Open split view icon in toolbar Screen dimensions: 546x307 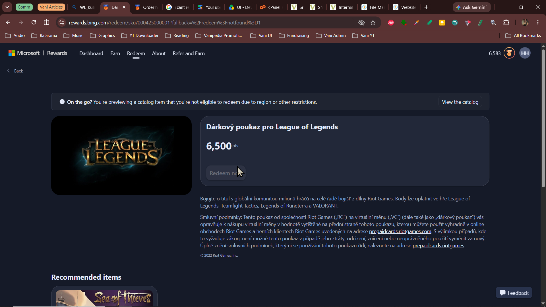pos(46,22)
